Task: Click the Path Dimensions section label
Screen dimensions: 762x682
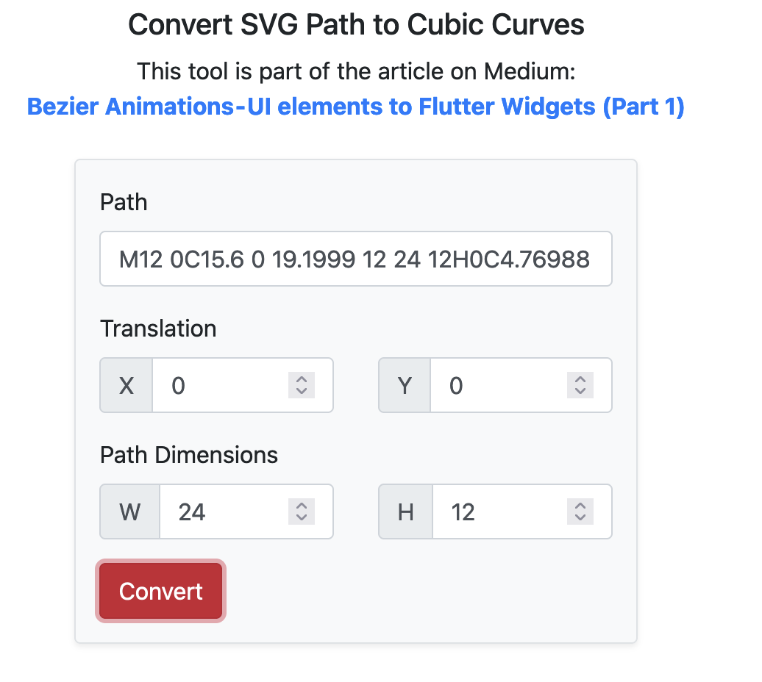Action: click(x=189, y=455)
